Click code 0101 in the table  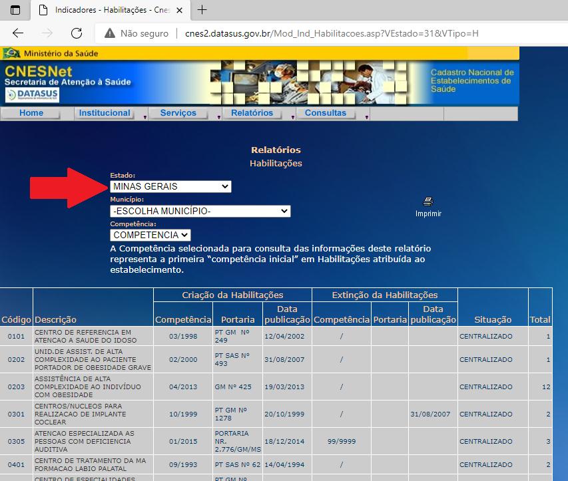click(16, 336)
